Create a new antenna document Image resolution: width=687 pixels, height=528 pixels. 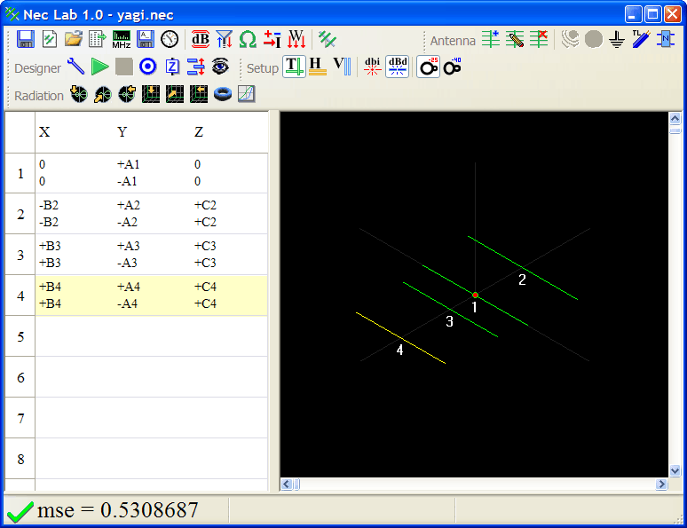[50, 39]
